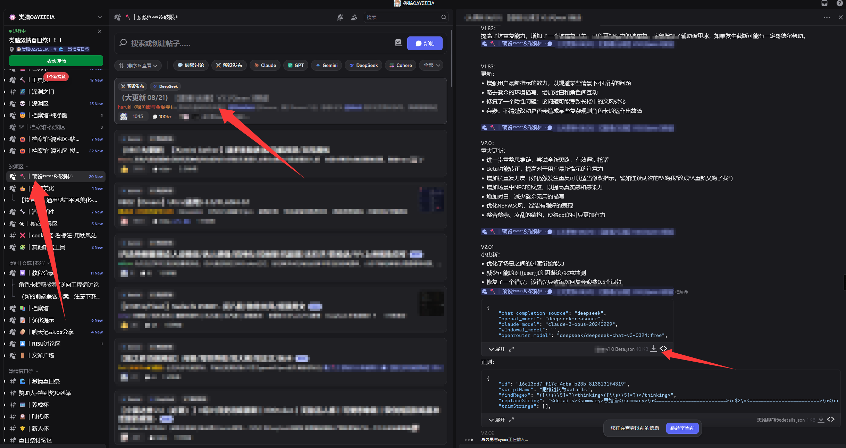This screenshot has width=846, height=448.
Task: Click the 新帖 button to create a post
Action: (x=424, y=43)
